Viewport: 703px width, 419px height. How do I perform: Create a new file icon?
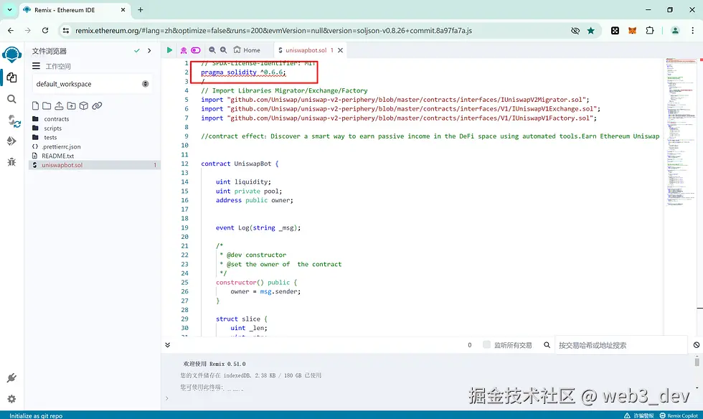(35, 106)
